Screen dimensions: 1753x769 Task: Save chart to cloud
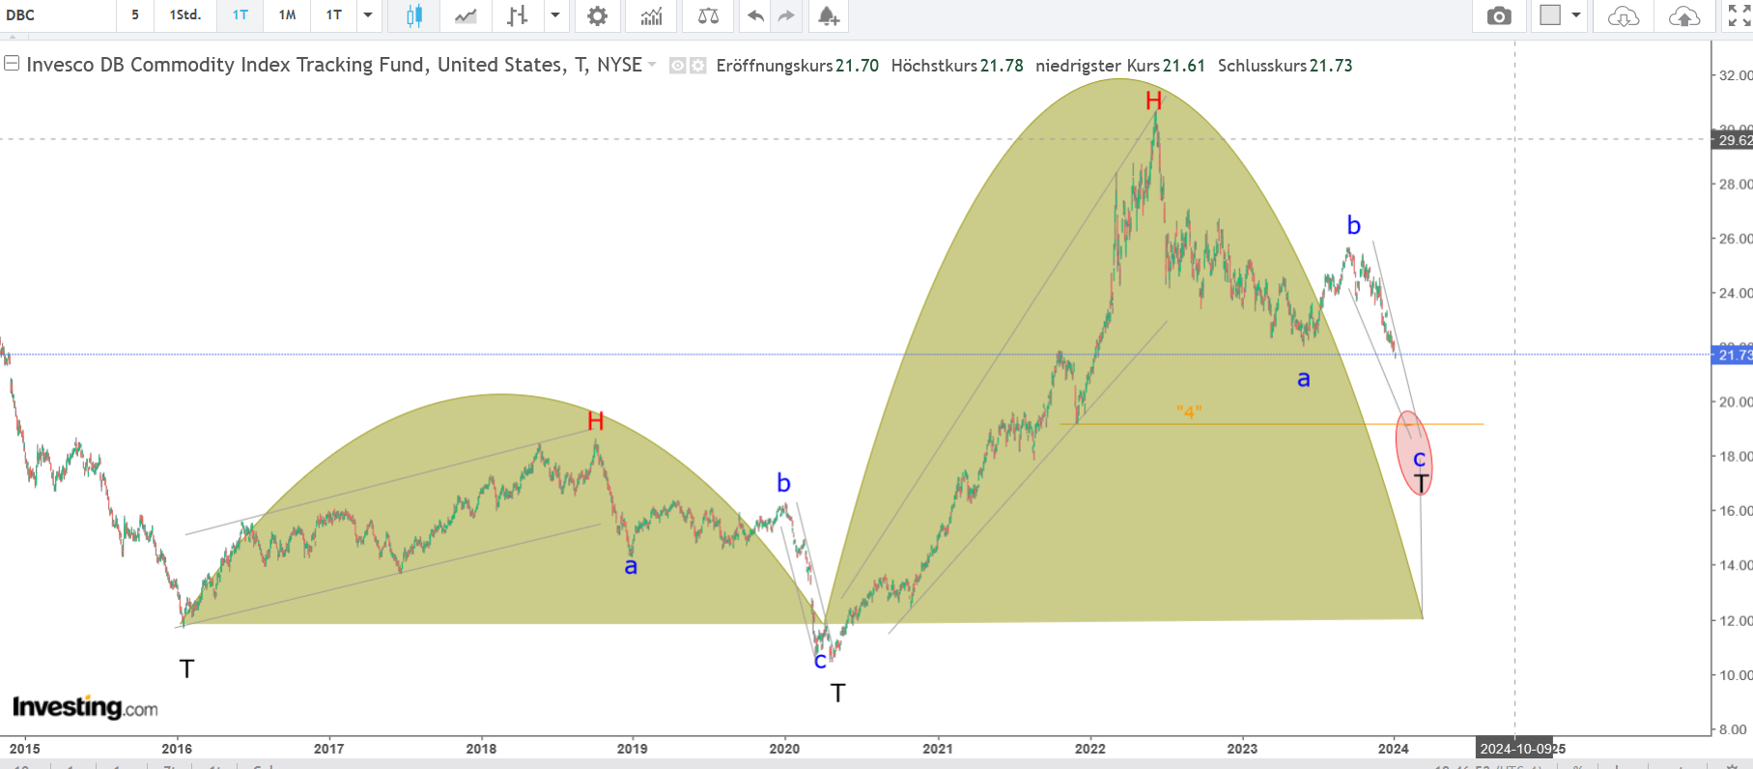pos(1684,15)
